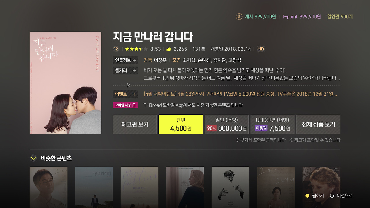Expand the 줄거리 synopsis section
The image size is (370, 208).
(x=125, y=70)
